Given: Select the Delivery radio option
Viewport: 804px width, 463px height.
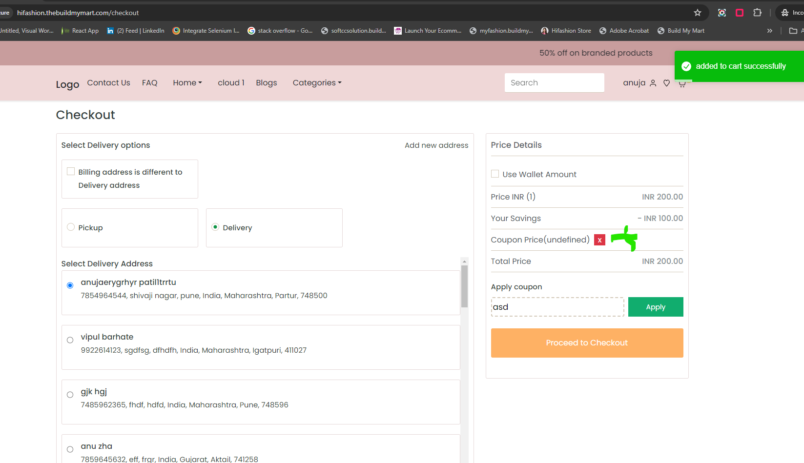Looking at the screenshot, I should tap(215, 227).
